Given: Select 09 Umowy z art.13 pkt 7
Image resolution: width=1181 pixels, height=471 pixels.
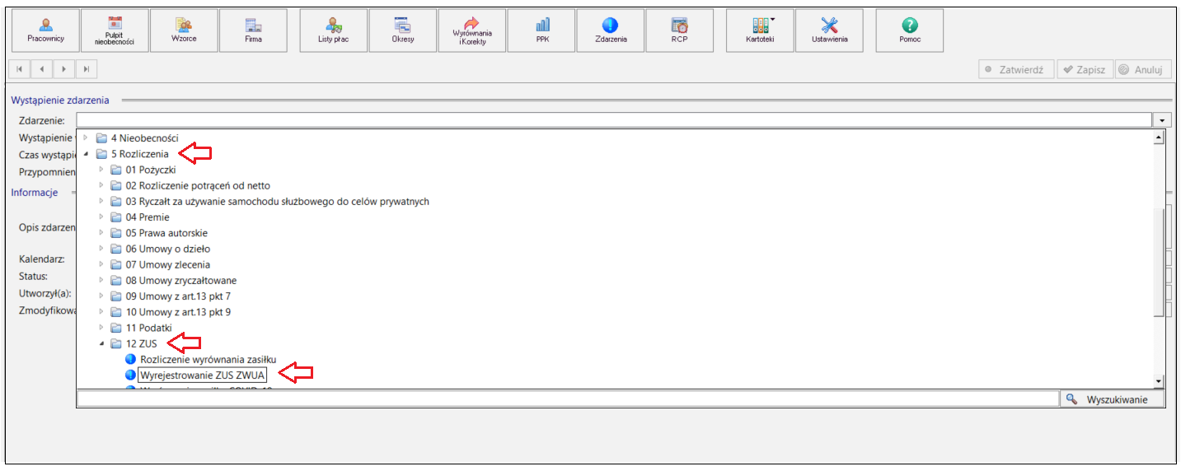Looking at the screenshot, I should click(x=178, y=296).
